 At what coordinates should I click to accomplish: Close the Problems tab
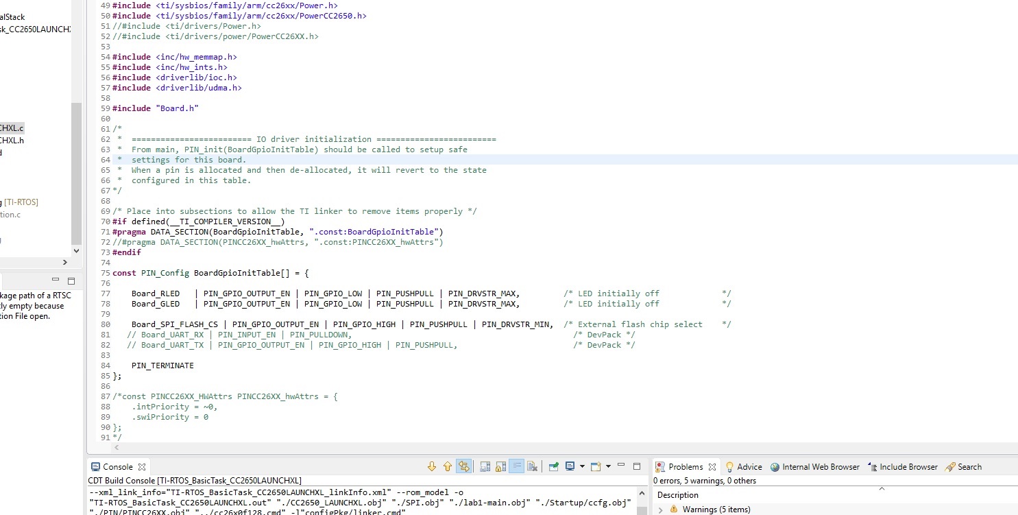[x=712, y=467]
